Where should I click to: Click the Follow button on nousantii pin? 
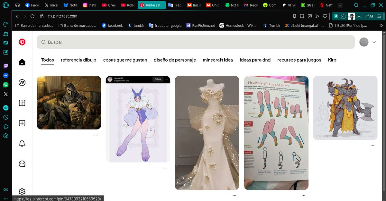pos(158,79)
